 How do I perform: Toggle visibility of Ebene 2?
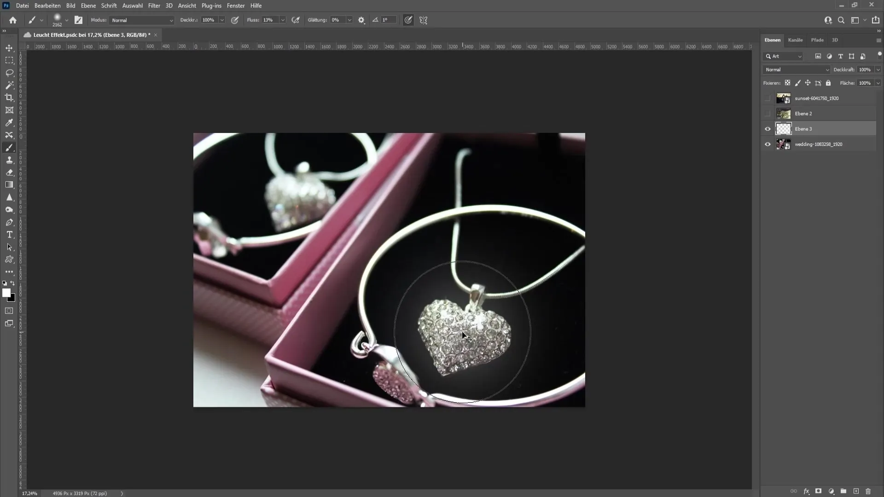(x=768, y=114)
